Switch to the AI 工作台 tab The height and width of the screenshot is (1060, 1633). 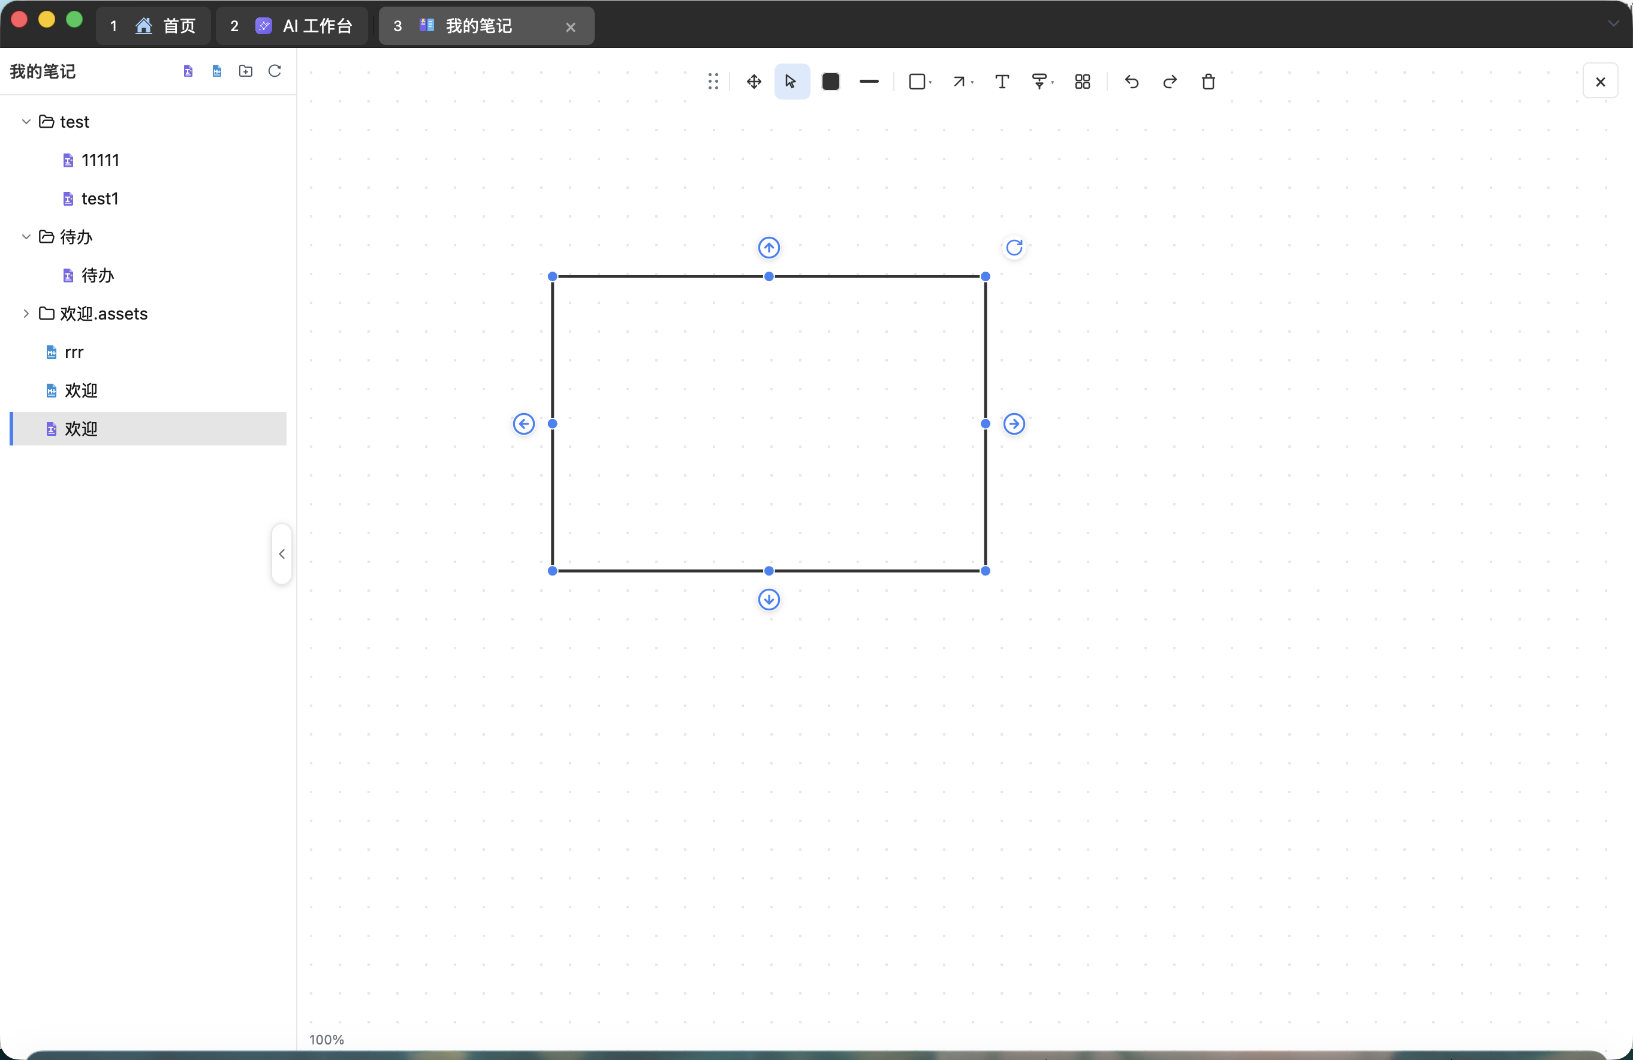[x=291, y=26]
